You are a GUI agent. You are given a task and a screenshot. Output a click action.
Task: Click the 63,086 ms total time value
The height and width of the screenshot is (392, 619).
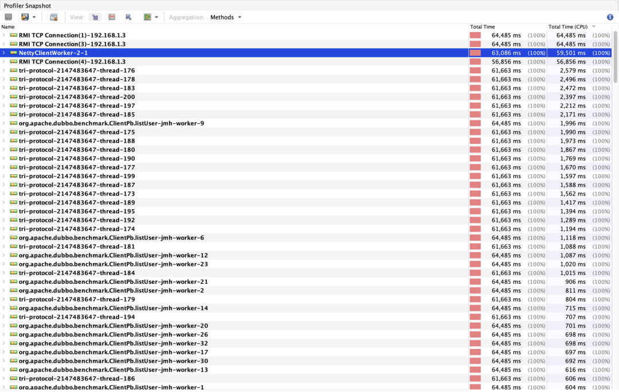[506, 53]
